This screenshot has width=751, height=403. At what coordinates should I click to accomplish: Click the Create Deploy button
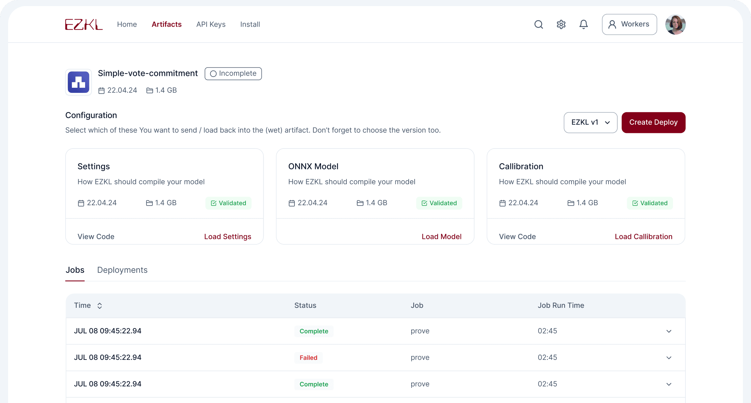(x=653, y=123)
